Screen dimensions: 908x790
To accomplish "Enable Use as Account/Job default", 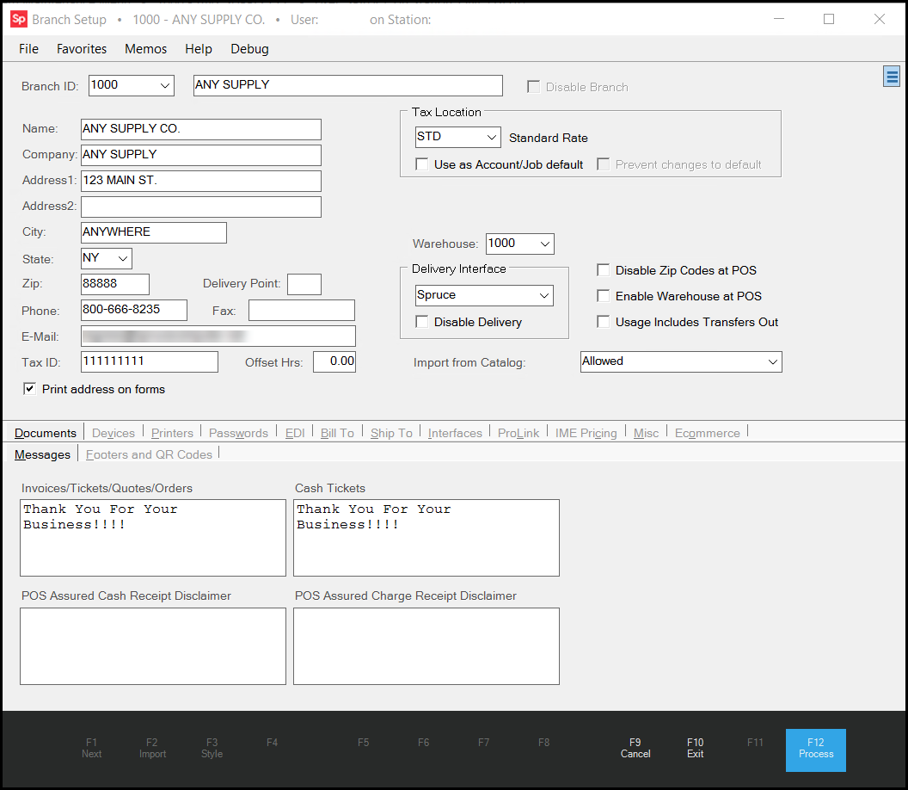I will [422, 164].
